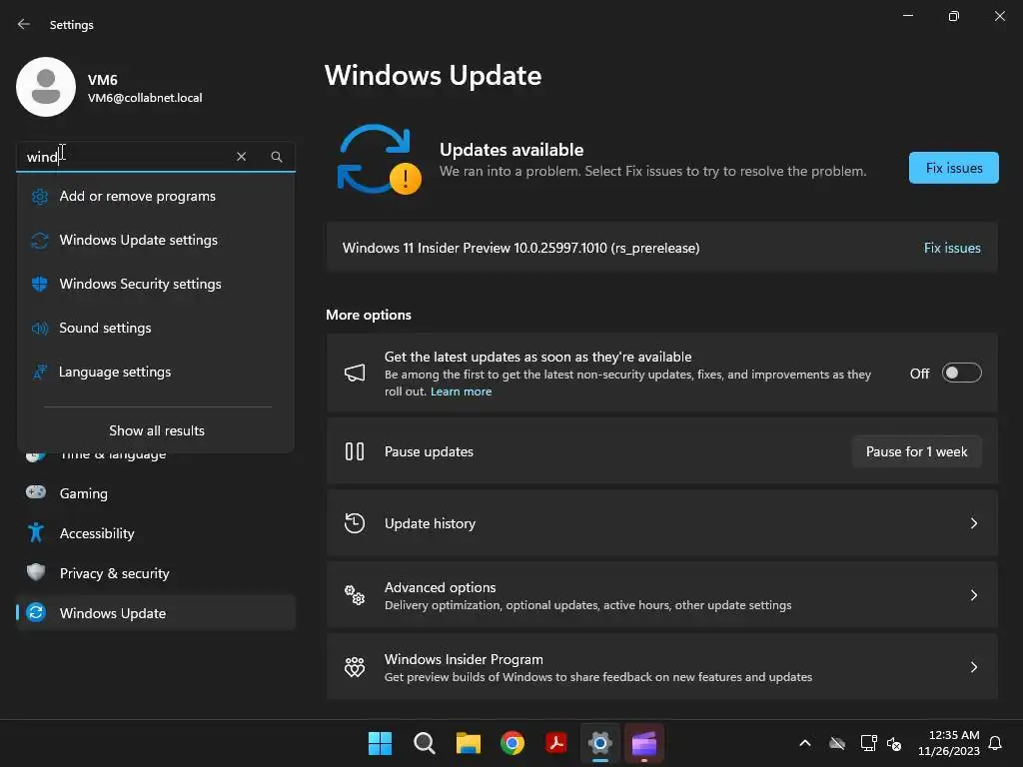Open the Windows Start menu
Viewport: 1023px width, 767px height.
pos(380,743)
